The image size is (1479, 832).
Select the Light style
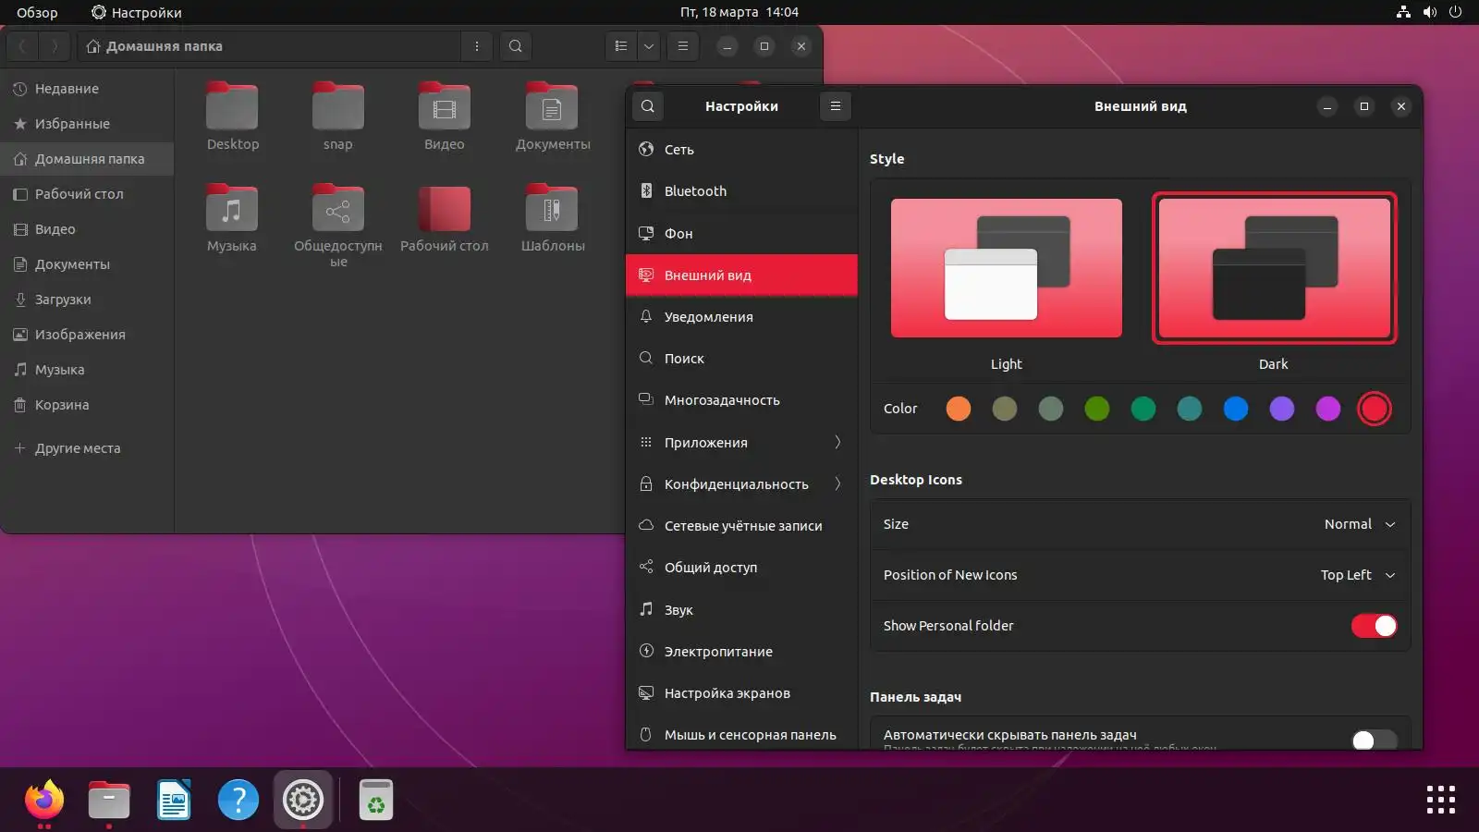pos(1007,268)
